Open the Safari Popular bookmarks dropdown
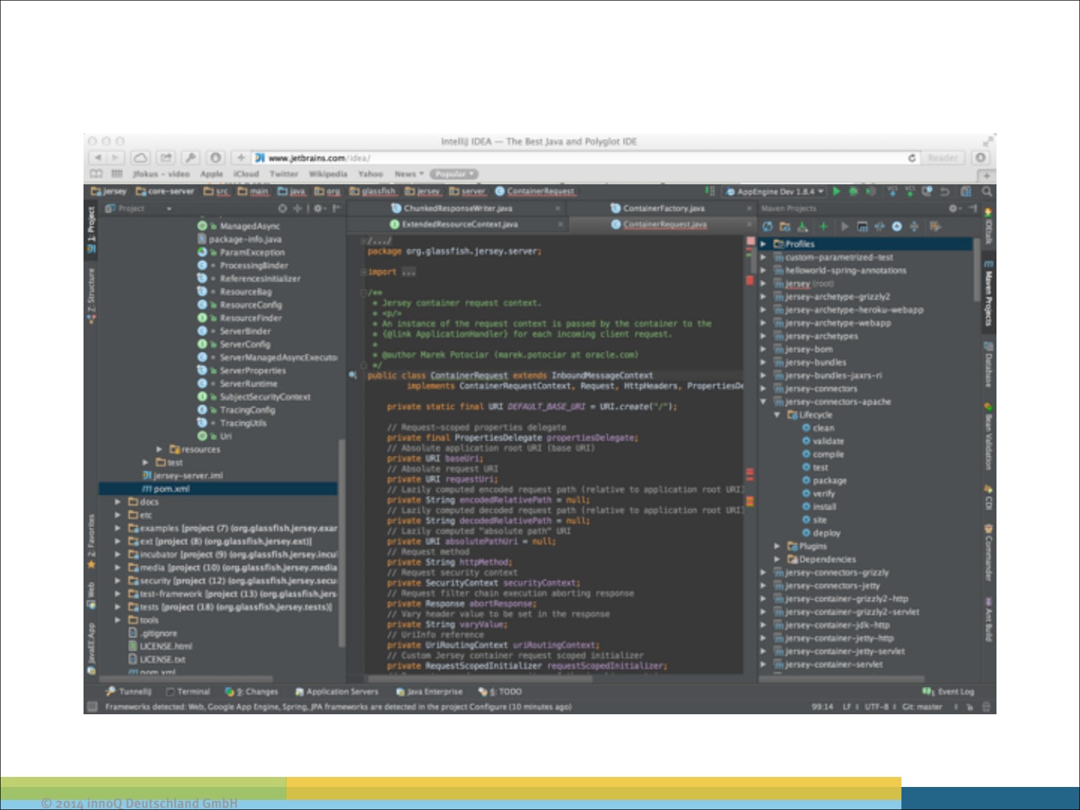The image size is (1080, 810). [x=454, y=174]
